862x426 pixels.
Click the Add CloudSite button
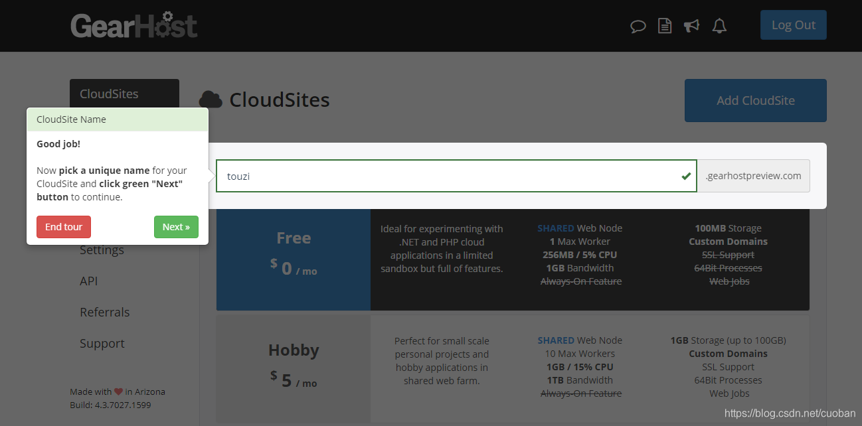pyautogui.click(x=755, y=101)
